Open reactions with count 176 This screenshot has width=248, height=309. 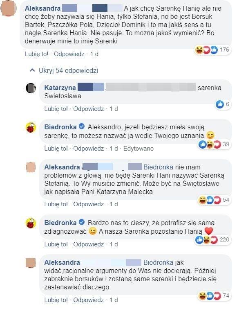212,50
